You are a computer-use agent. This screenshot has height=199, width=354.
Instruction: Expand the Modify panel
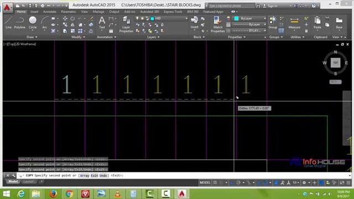coord(78,37)
